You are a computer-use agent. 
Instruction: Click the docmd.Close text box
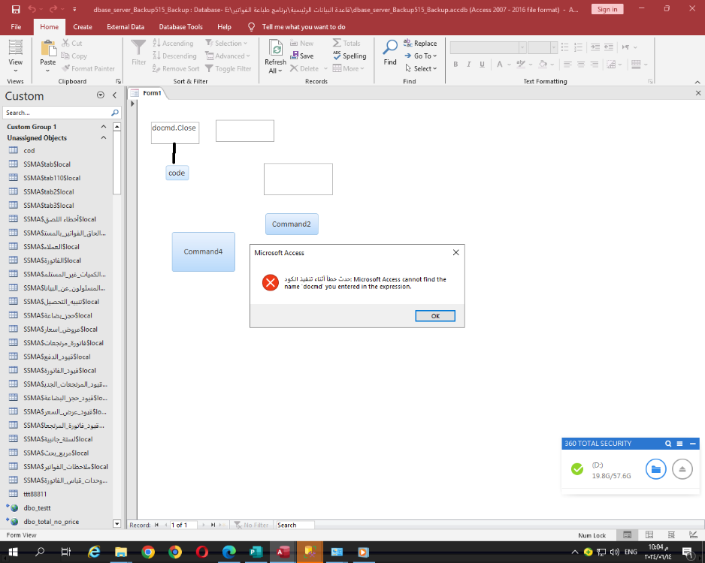pyautogui.click(x=175, y=133)
